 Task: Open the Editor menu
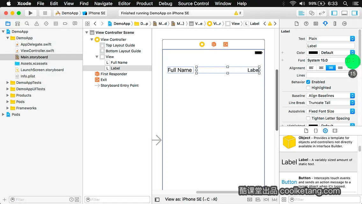[124, 4]
